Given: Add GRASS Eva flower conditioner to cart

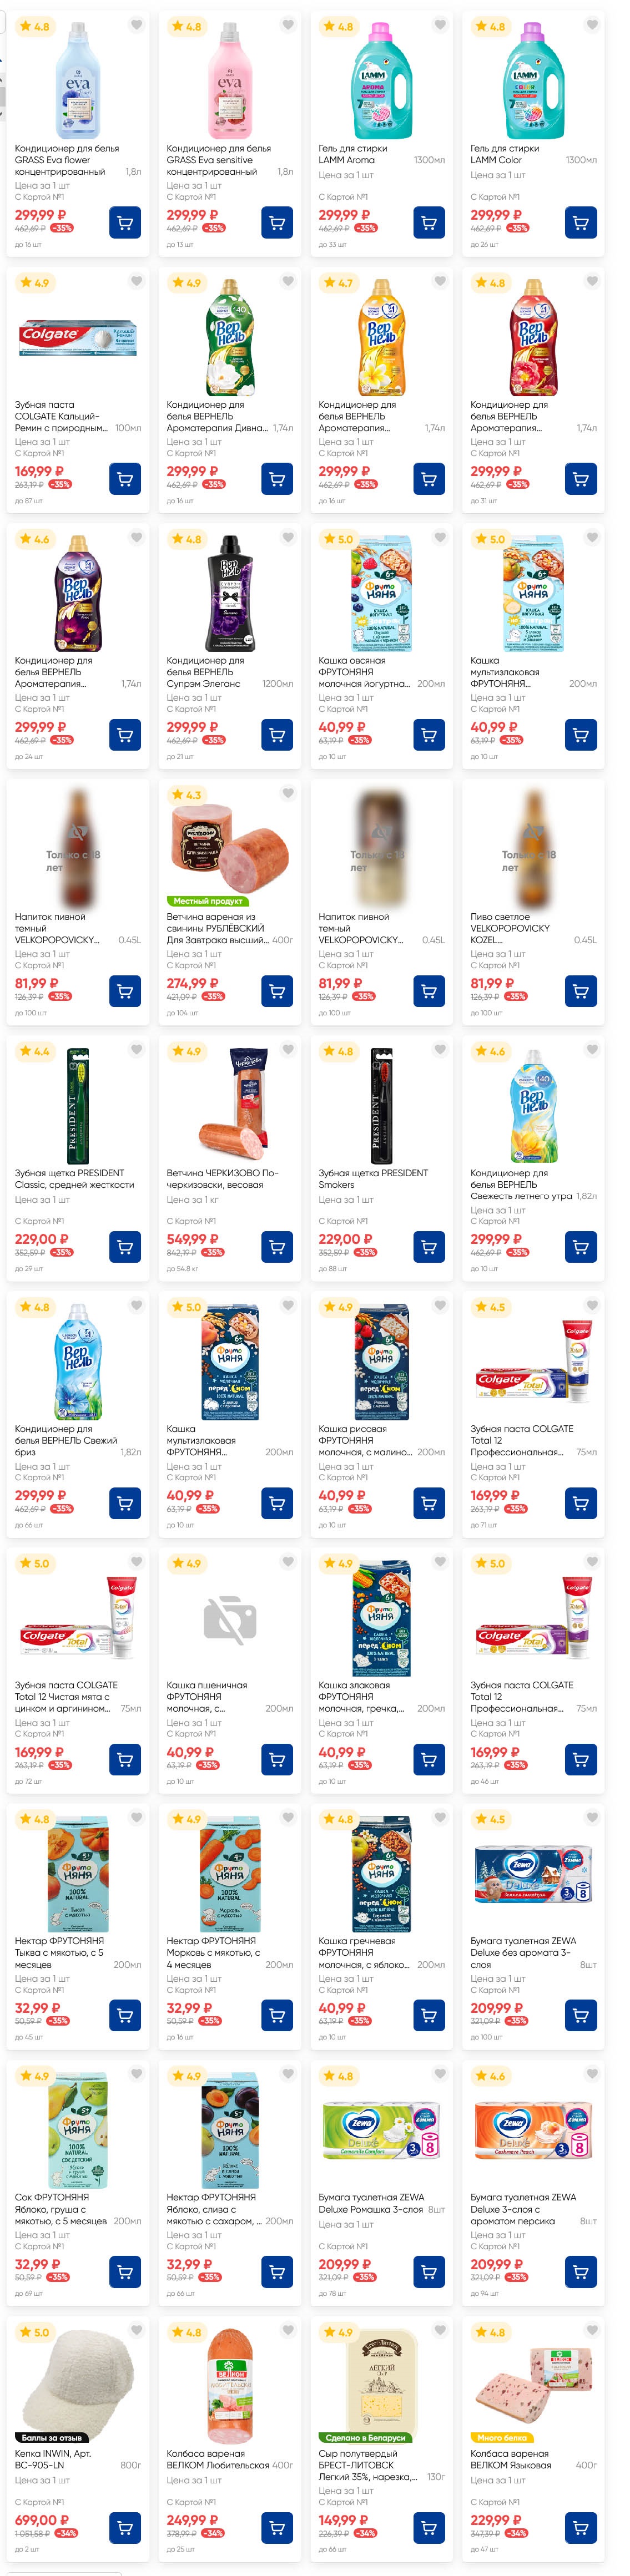Looking at the screenshot, I should [125, 223].
